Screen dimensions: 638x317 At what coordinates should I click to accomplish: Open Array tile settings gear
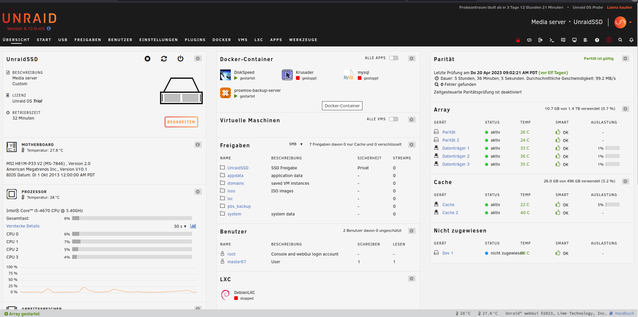(625, 109)
